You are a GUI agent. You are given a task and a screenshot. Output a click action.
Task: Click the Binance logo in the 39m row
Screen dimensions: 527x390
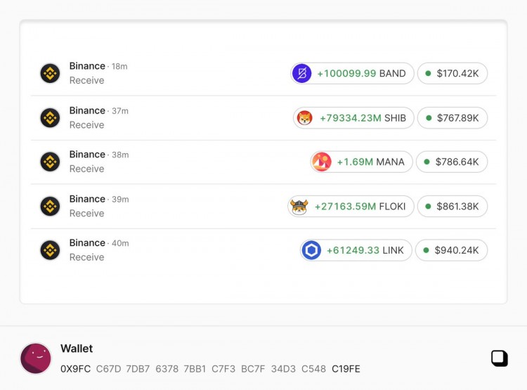point(50,206)
